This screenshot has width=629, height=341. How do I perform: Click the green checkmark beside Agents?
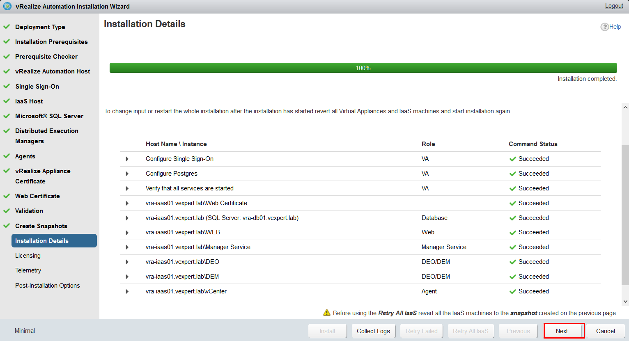[7, 156]
